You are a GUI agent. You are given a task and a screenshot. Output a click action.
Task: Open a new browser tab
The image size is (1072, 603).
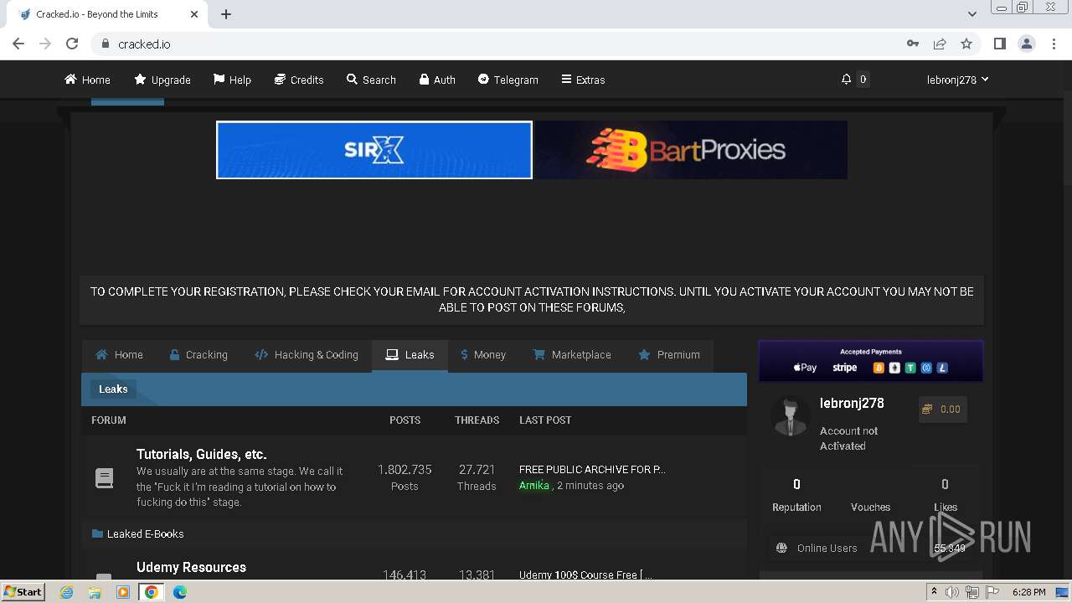pyautogui.click(x=226, y=14)
